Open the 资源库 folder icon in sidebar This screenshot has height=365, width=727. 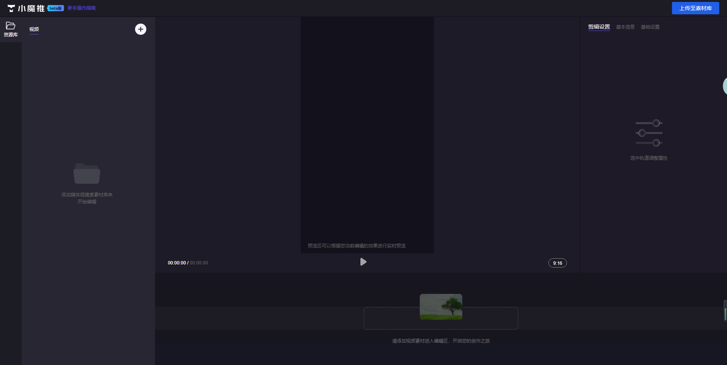(10, 26)
